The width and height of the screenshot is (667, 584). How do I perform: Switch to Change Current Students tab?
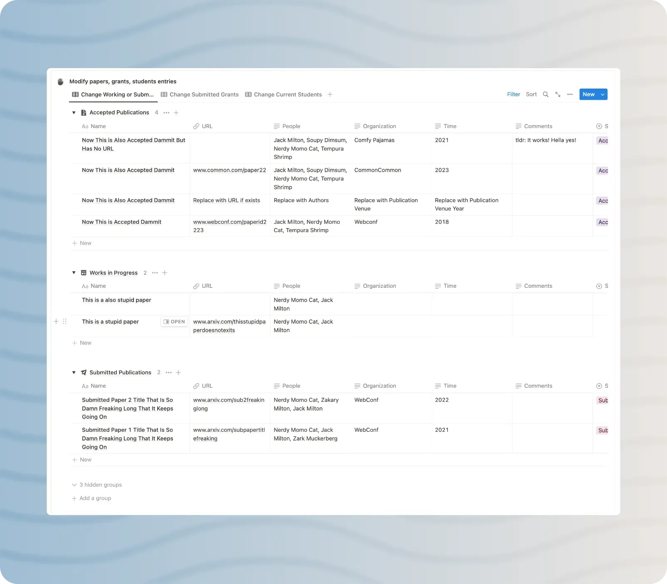(283, 94)
